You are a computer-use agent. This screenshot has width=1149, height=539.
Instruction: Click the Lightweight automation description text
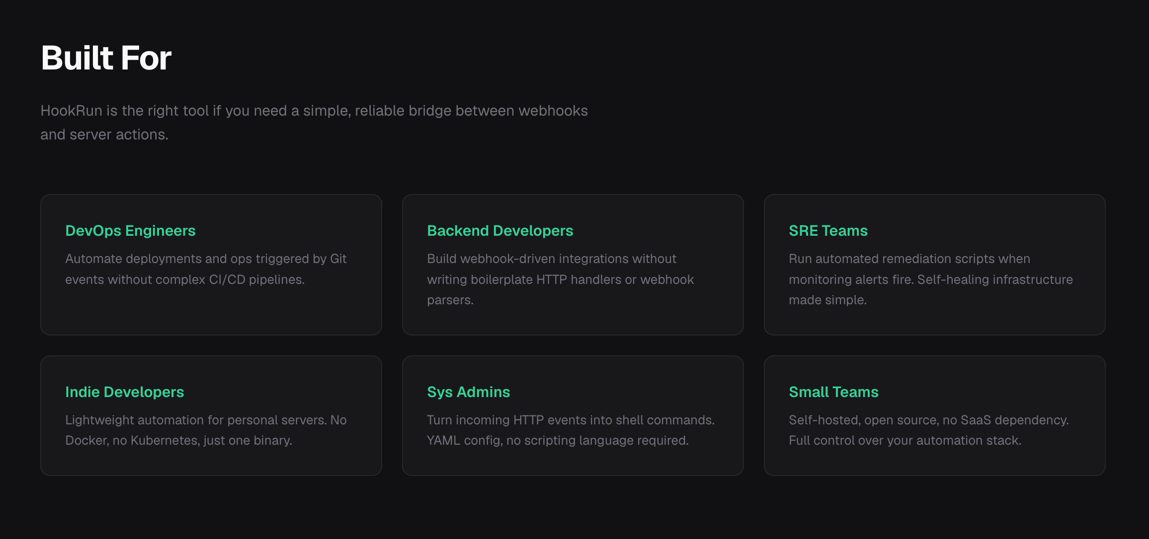tap(206, 430)
